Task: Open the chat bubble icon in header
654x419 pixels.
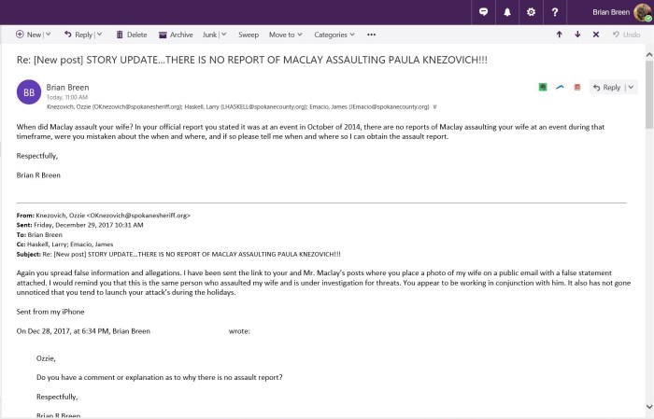Action: click(x=483, y=12)
